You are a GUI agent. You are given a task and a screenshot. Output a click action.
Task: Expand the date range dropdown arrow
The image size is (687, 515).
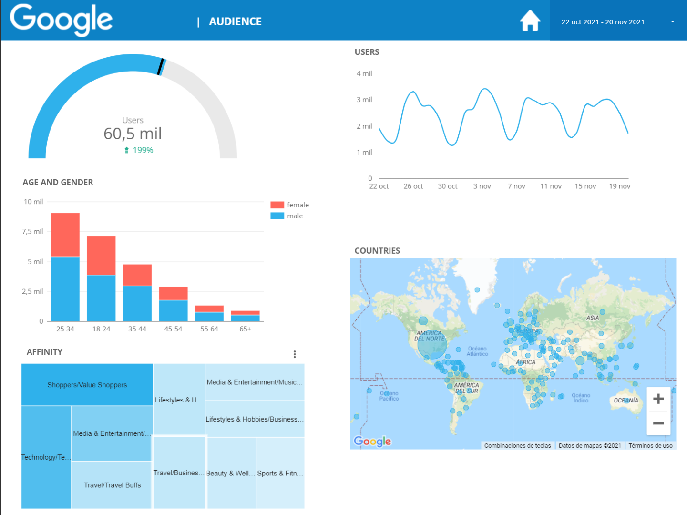click(x=672, y=22)
